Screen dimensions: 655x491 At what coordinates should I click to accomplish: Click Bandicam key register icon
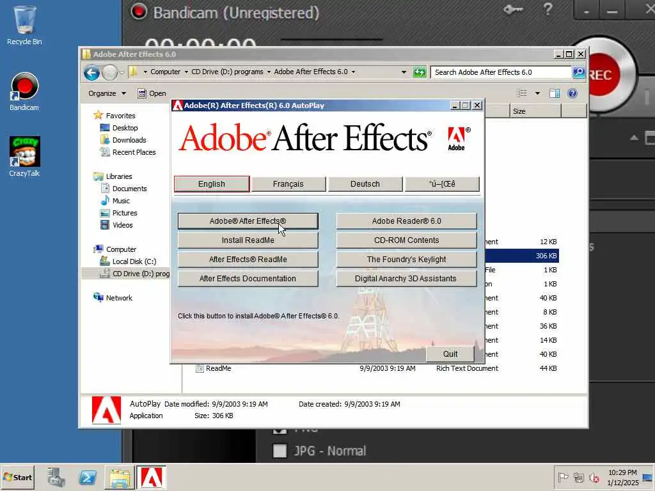pyautogui.click(x=514, y=9)
